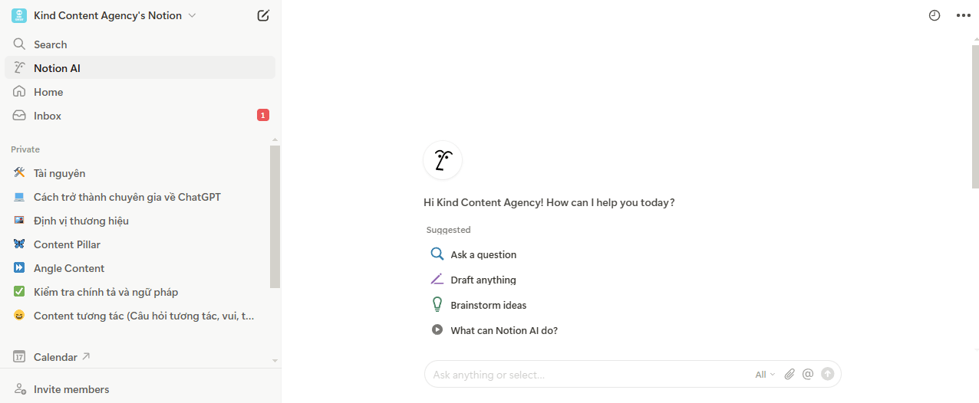Viewport: 979px width, 403px height.
Task: Click the workspace logo icon
Action: coord(19,15)
